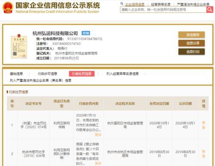Click the 行政处罚信息 section heading
This screenshot has height=166, width=215.
18,92
